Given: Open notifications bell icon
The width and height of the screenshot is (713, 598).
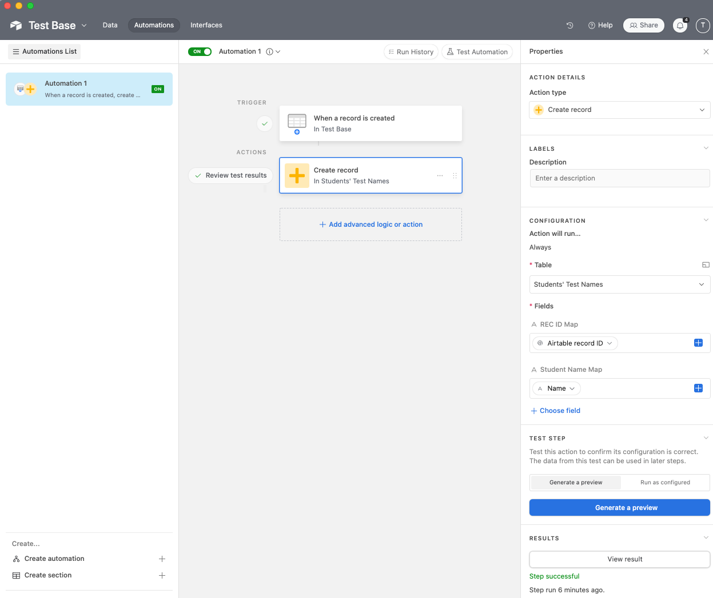Looking at the screenshot, I should pos(680,25).
